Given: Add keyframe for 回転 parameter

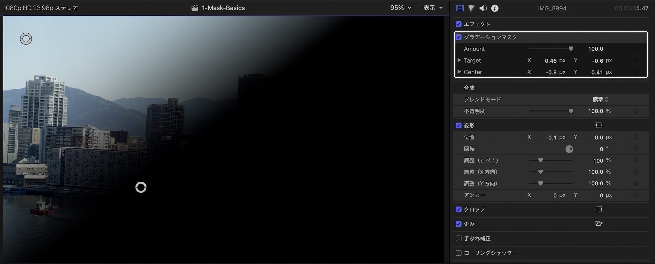Looking at the screenshot, I should pyautogui.click(x=636, y=149).
